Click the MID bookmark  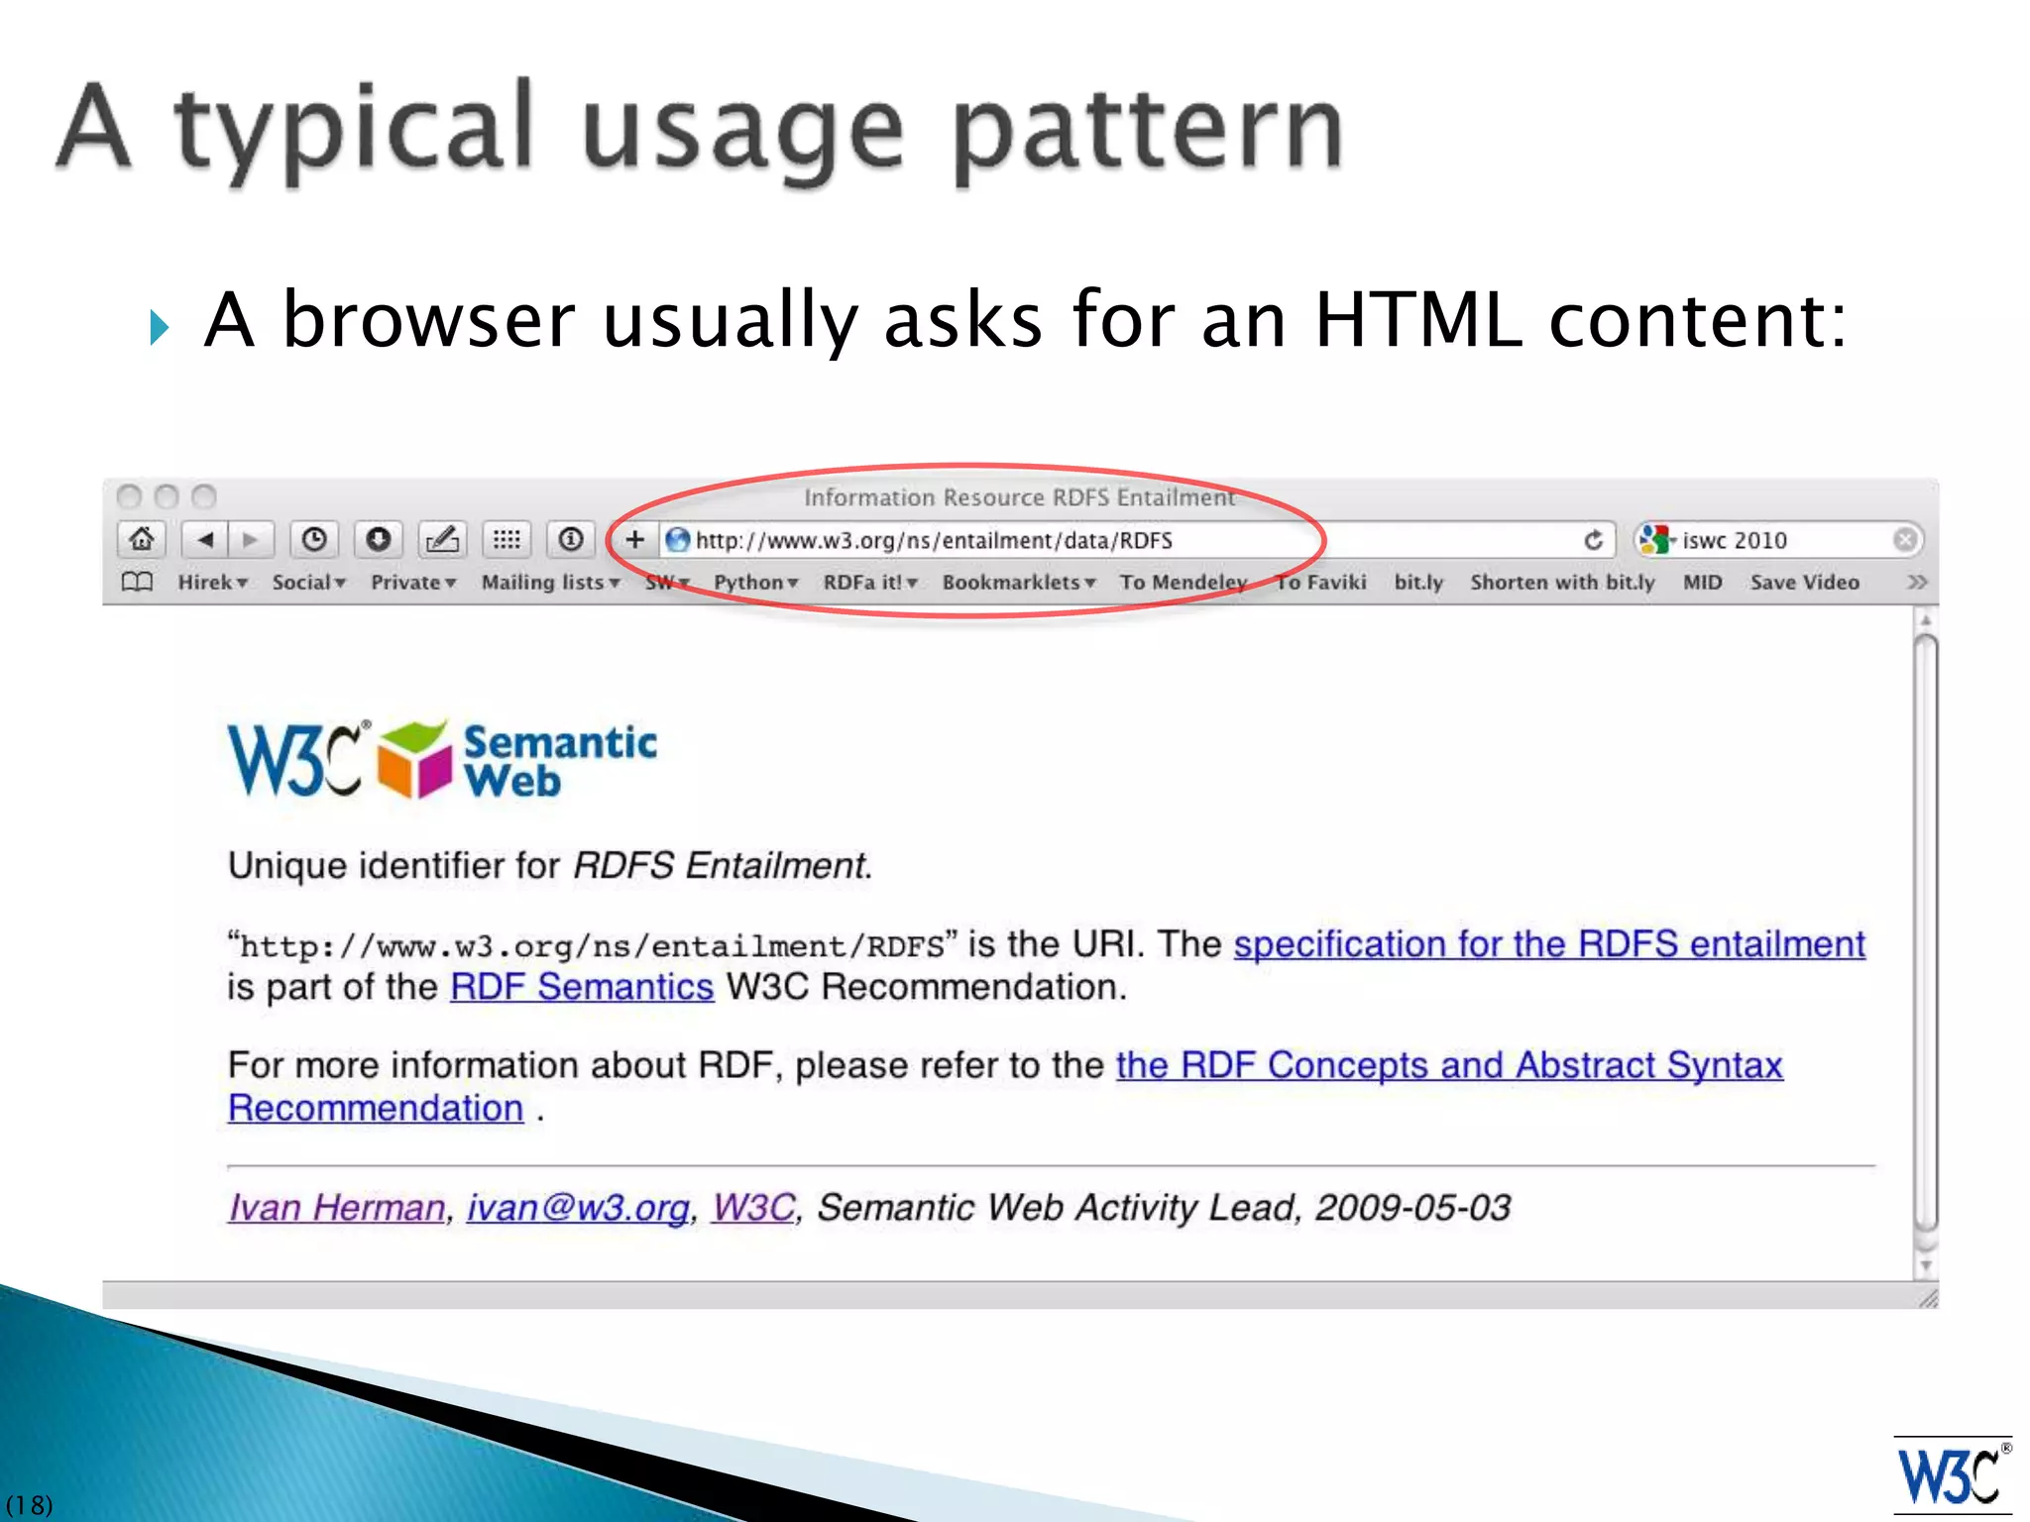click(x=1702, y=582)
